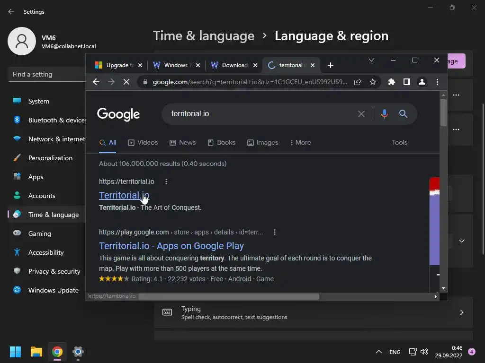Open Typing settings row
485x363 pixels.
pyautogui.click(x=314, y=312)
